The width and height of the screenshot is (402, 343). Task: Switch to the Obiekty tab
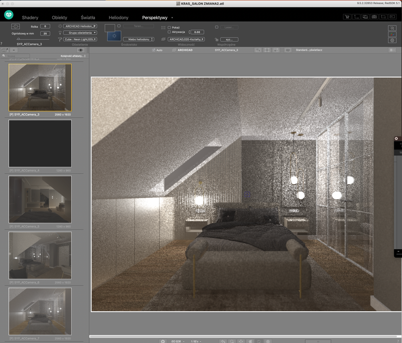(59, 18)
